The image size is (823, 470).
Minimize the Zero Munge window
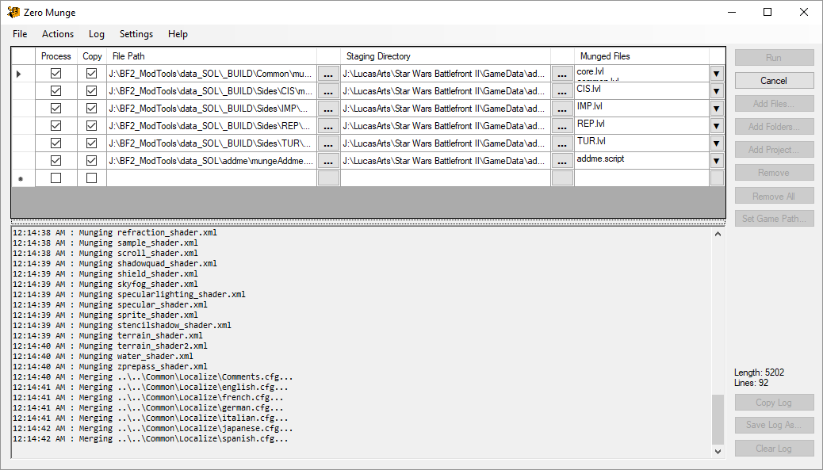click(x=731, y=12)
